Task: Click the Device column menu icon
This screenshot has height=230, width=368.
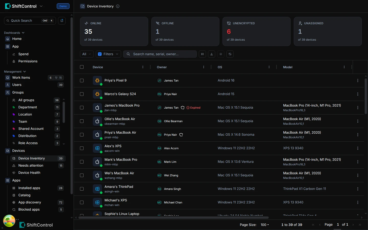Action: pos(143,67)
